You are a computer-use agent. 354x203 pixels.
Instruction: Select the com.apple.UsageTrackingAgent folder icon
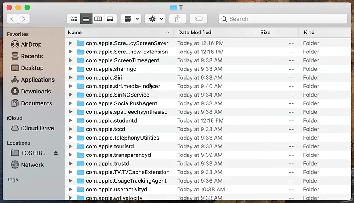80,181
